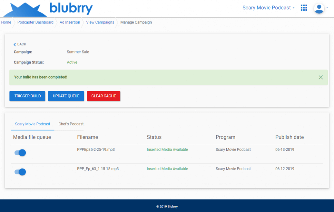Screen dimensions: 334x212
Task: Click the Summer Sale campaign name
Action: click(78, 52)
